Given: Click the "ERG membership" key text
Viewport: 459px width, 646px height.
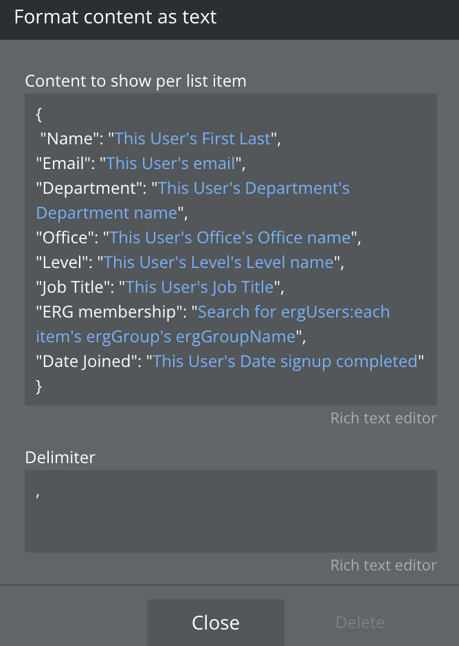Looking at the screenshot, I should coord(109,312).
